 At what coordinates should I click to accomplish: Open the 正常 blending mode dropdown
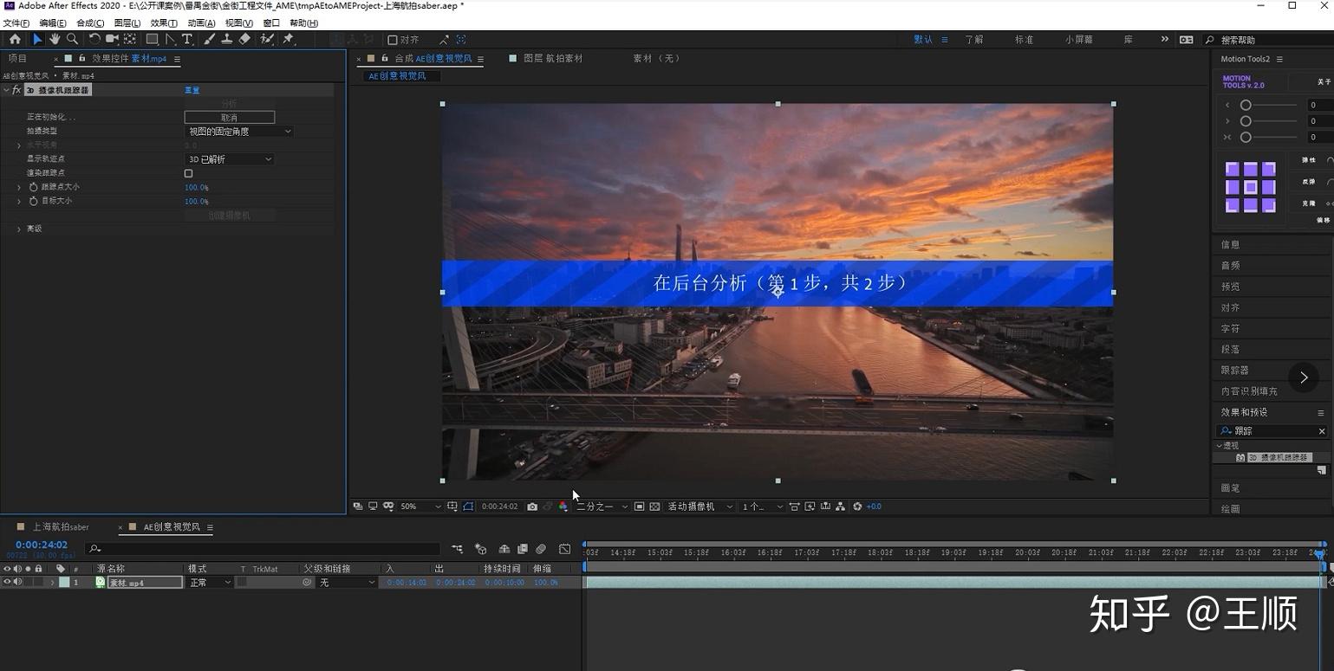tap(211, 583)
